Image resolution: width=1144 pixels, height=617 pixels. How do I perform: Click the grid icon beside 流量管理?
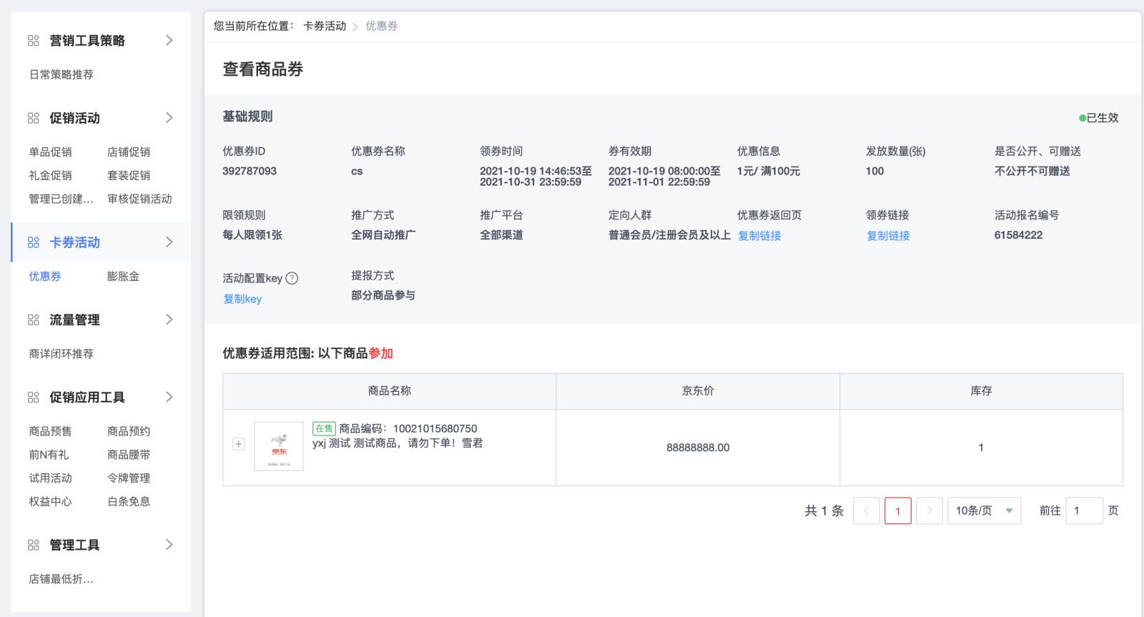tap(34, 320)
